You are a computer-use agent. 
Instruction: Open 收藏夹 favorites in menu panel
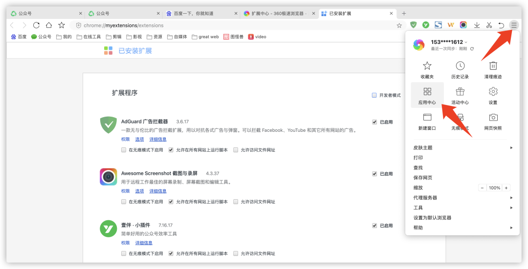tap(427, 70)
